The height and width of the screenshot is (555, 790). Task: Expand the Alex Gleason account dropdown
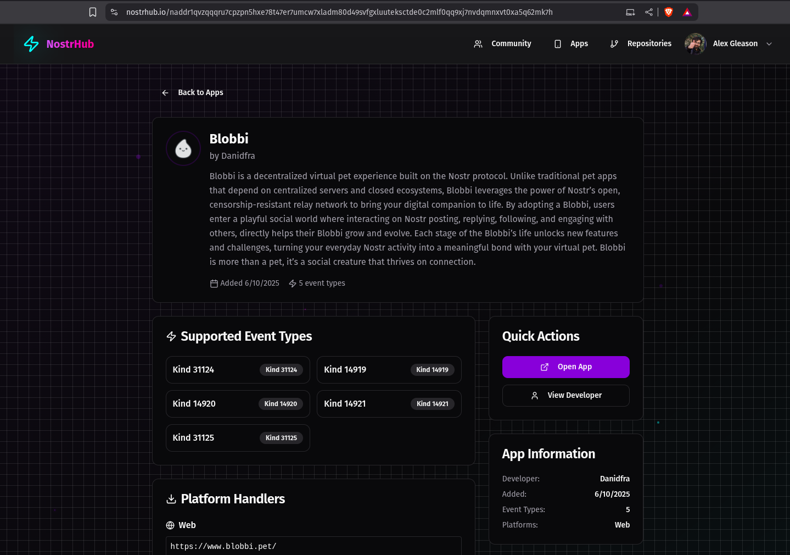tap(769, 44)
